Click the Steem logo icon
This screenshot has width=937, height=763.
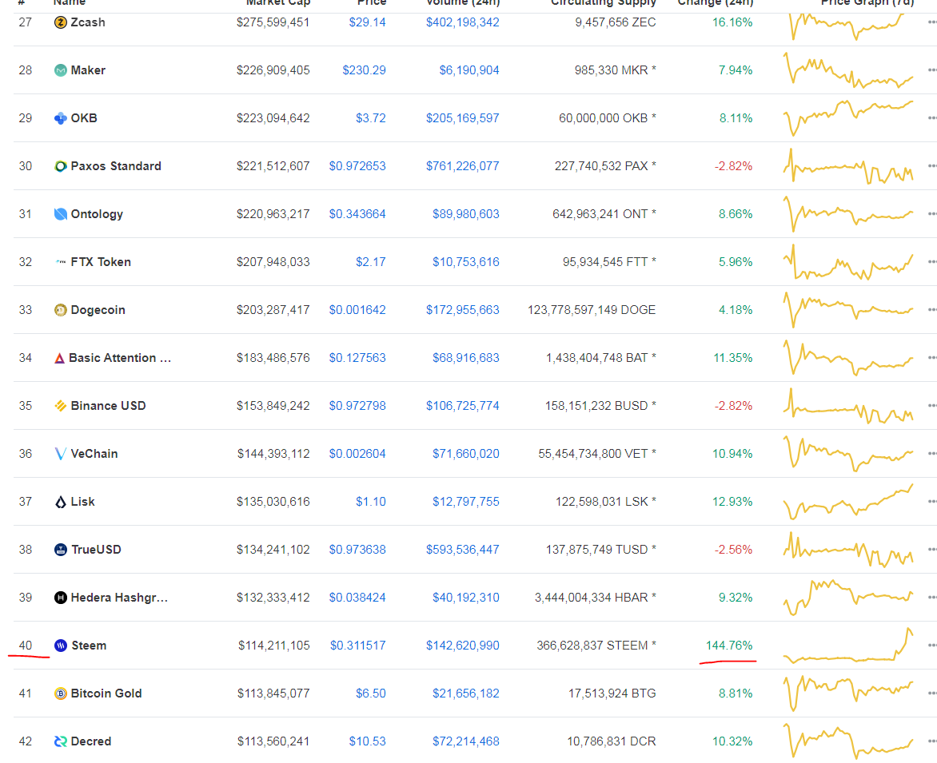[x=60, y=646]
